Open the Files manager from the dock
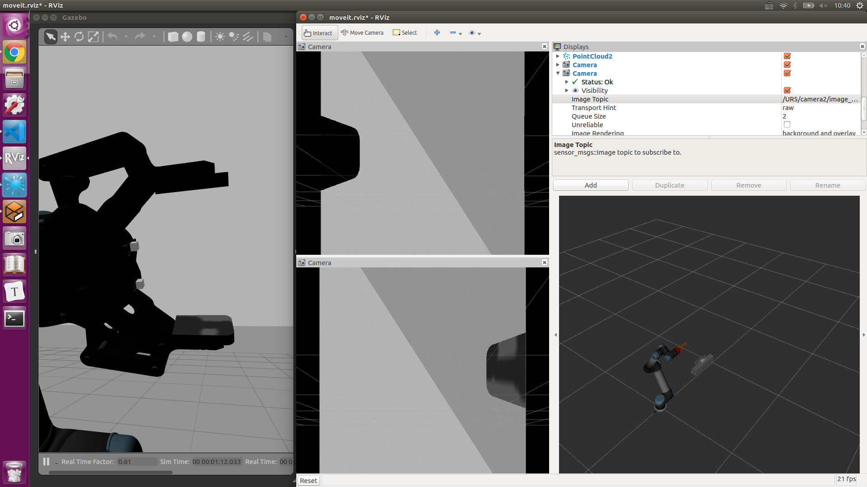867x487 pixels. [x=14, y=79]
